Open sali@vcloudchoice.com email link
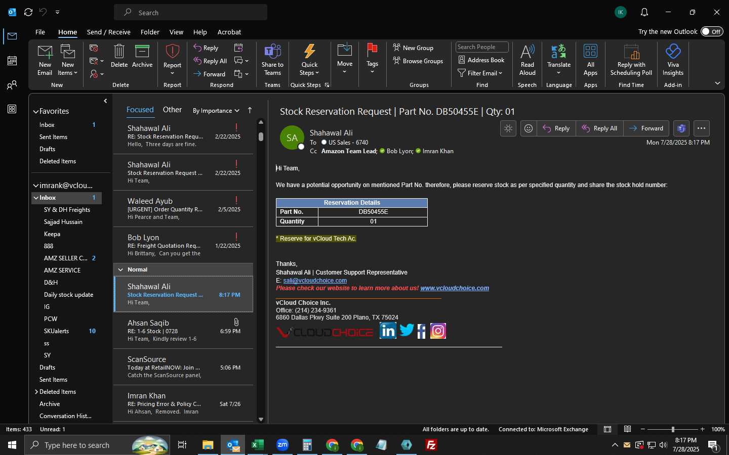This screenshot has width=729, height=455. tap(315, 281)
